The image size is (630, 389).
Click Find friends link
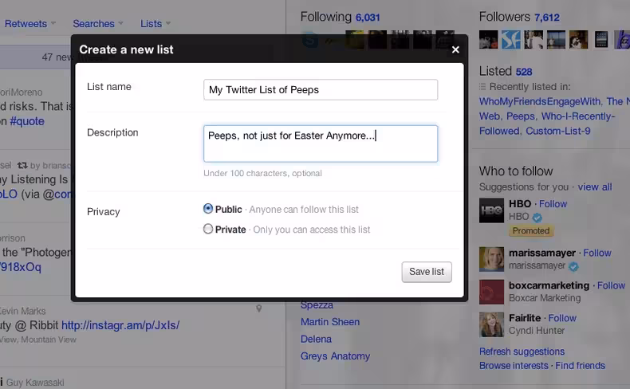580,366
